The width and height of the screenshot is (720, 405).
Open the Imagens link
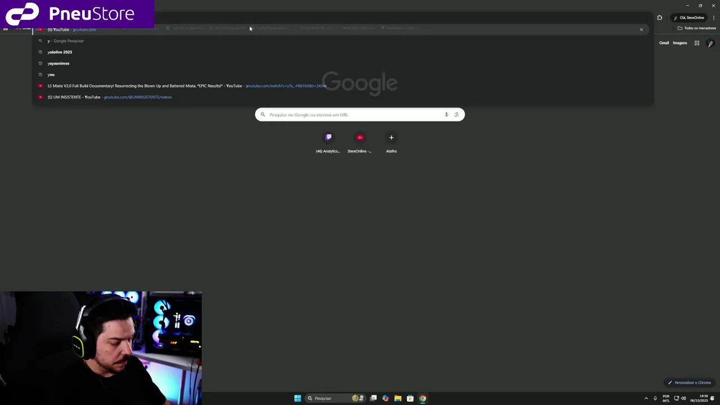coord(680,43)
